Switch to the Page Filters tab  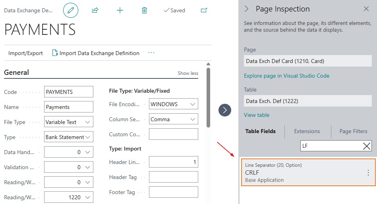coord(353,132)
